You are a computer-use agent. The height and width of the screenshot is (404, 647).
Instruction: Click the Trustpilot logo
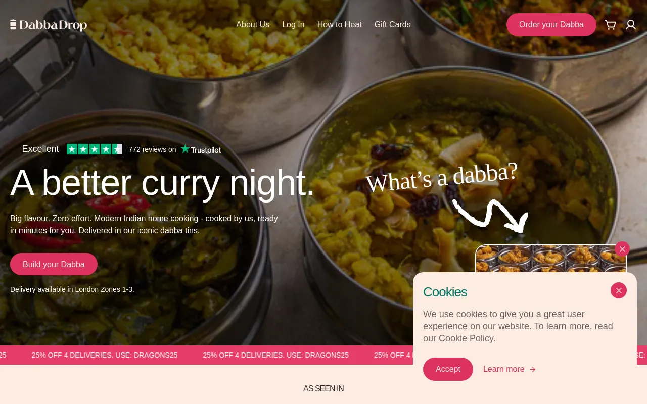pos(201,149)
